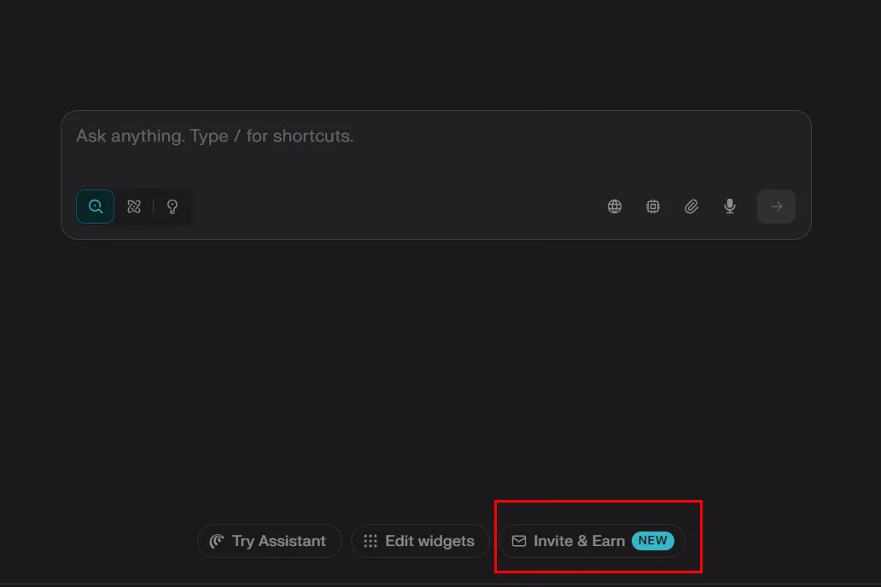The image size is (881, 587).
Task: Open the Invite & Earn button
Action: [x=592, y=541]
